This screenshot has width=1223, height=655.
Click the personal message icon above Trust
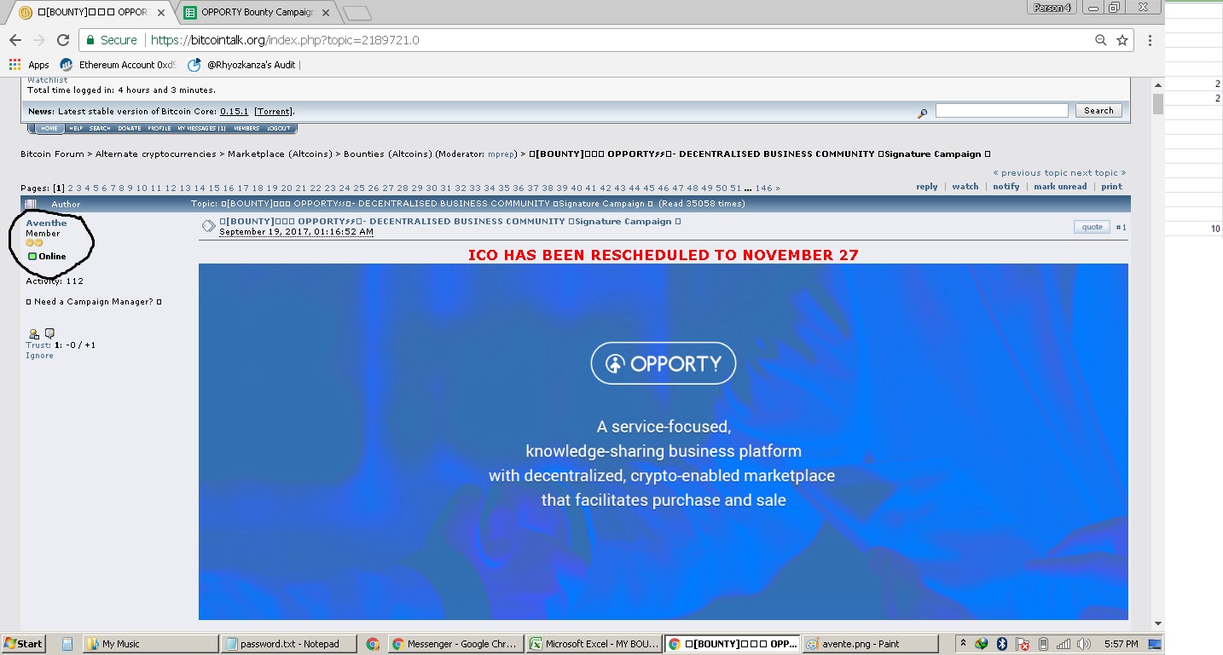click(49, 333)
